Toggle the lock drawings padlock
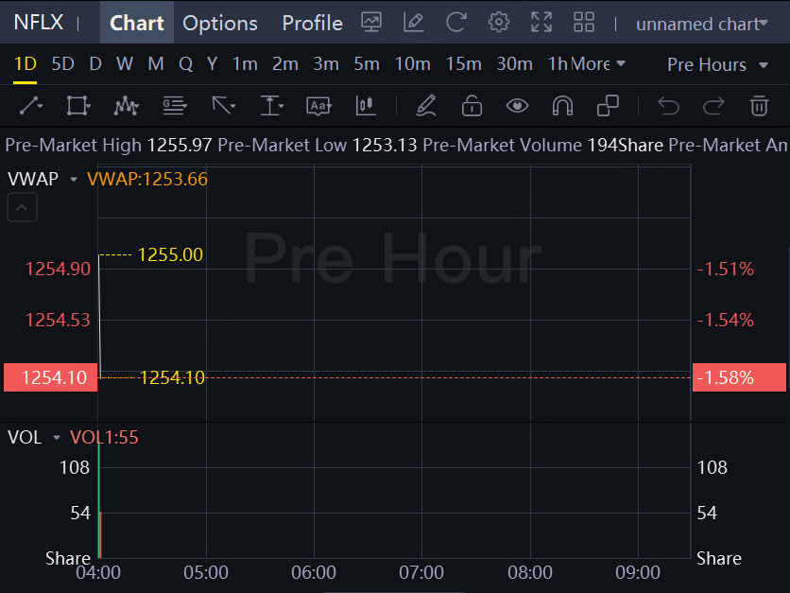Screen dimensions: 790x593 point(472,106)
